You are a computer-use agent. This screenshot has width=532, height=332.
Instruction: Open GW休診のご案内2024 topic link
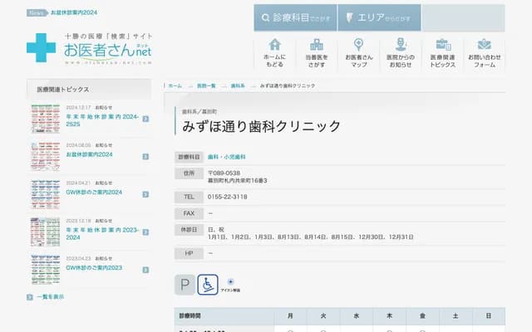click(x=94, y=192)
